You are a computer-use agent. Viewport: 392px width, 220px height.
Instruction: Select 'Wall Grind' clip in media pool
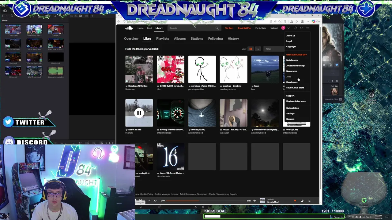point(34,71)
